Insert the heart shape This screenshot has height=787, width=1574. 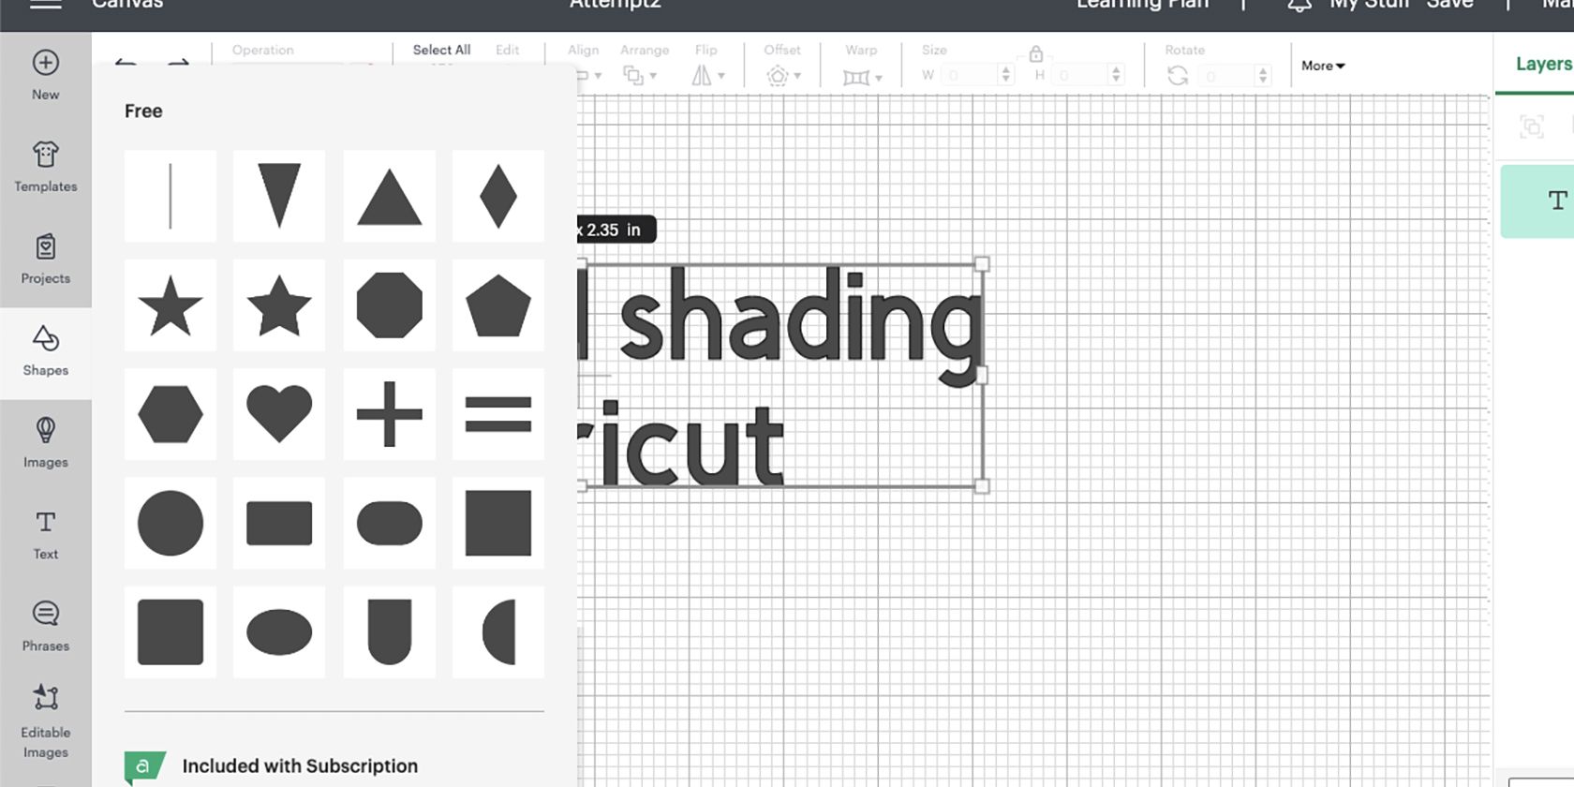pos(279,414)
